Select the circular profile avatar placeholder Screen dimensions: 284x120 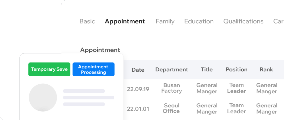(x=43, y=98)
